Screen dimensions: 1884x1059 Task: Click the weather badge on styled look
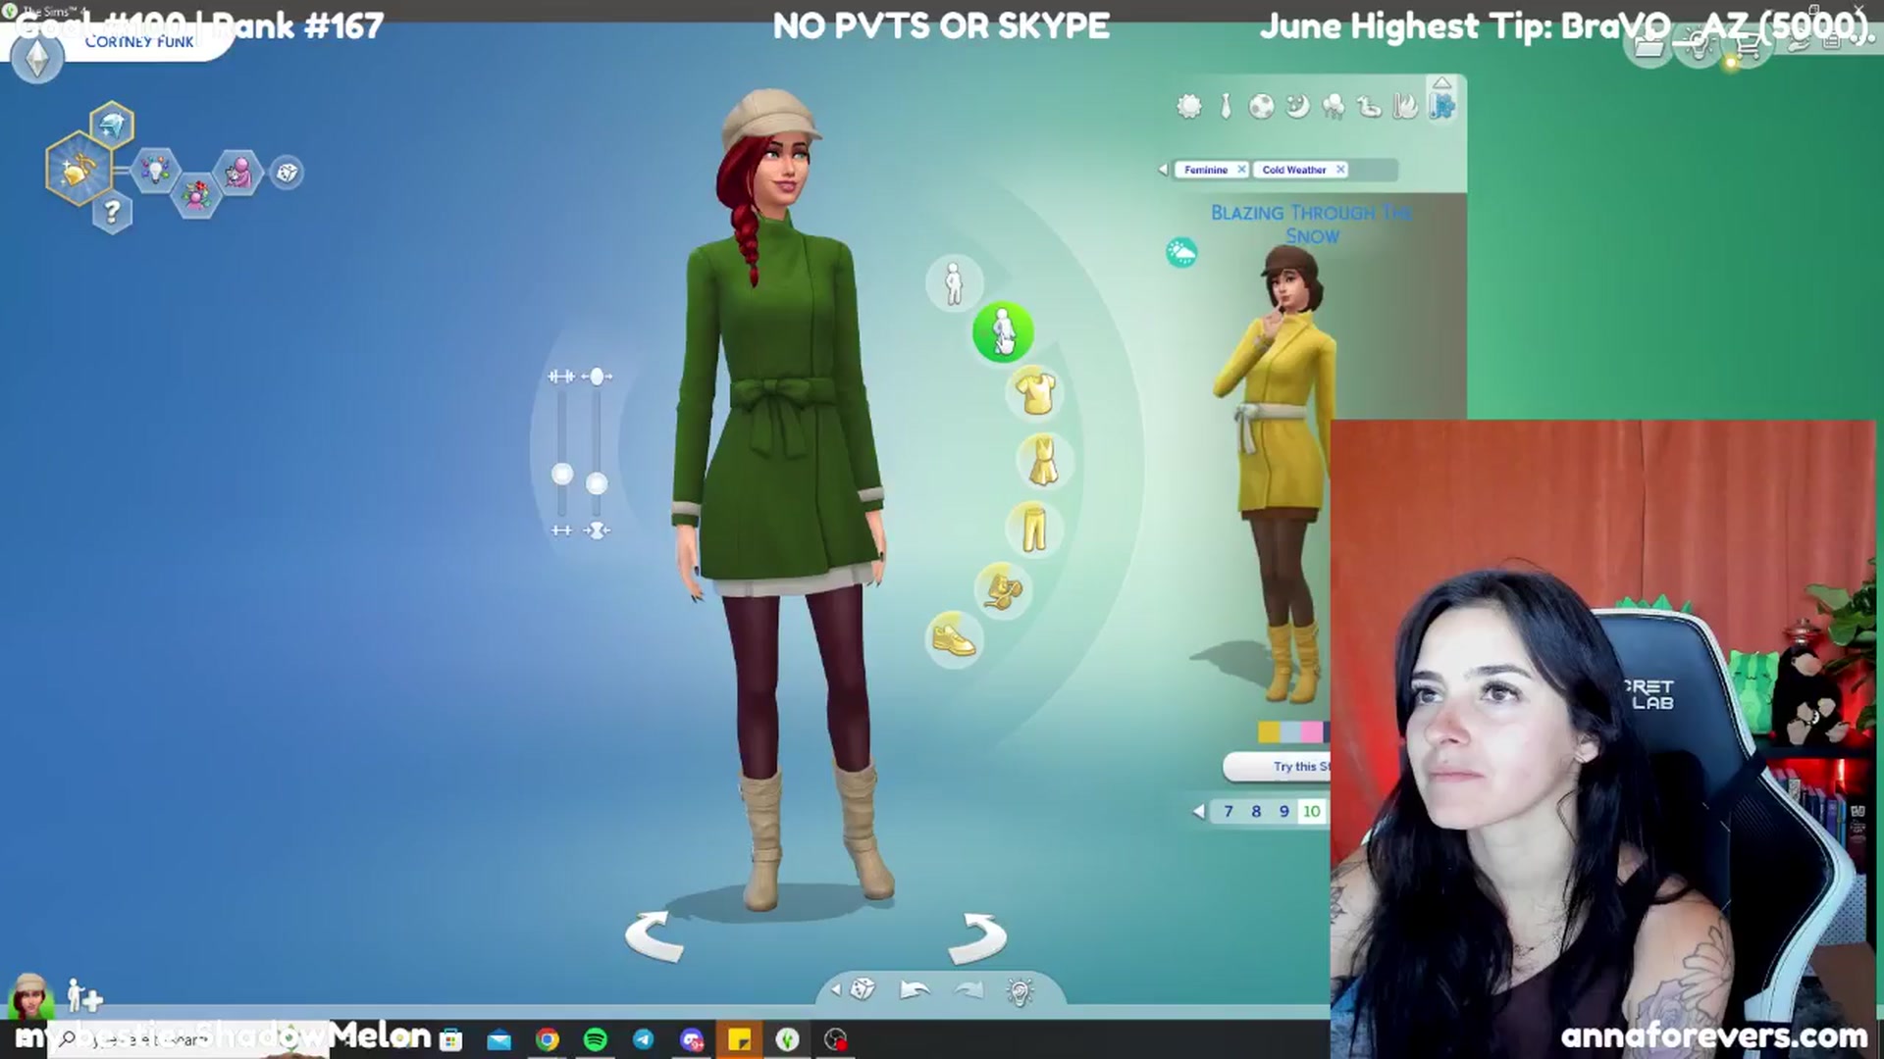click(x=1181, y=253)
